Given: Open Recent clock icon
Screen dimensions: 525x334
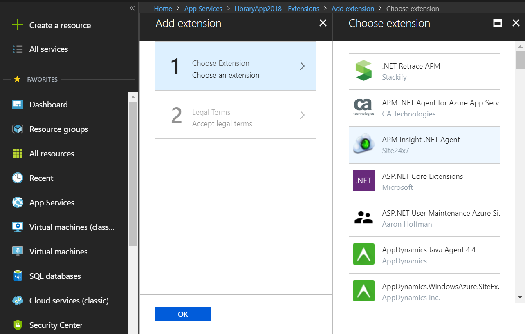Looking at the screenshot, I should pos(18,178).
